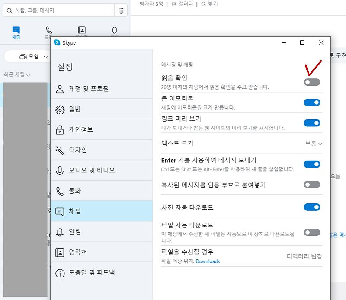Click the find (찾기) magnifier in chat header
The height and width of the screenshot is (300, 346).
(204, 4)
